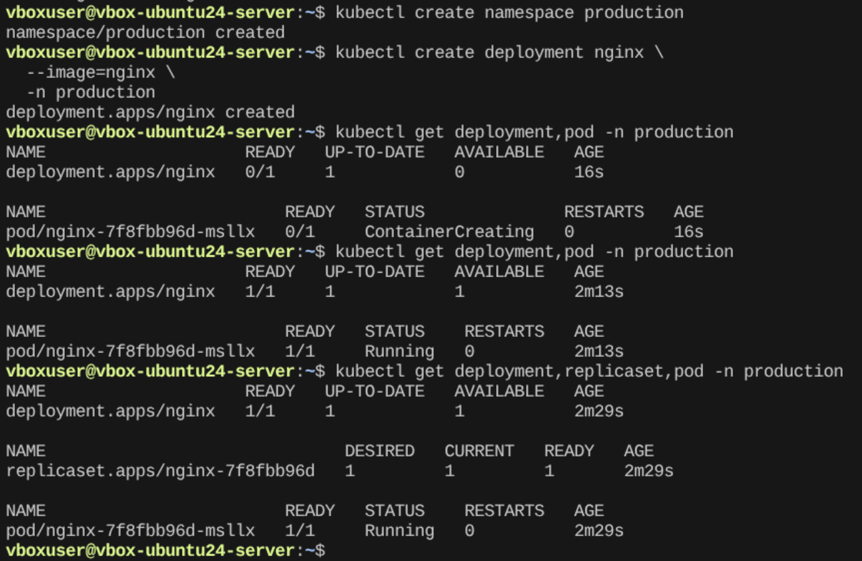The width and height of the screenshot is (862, 561).
Task: Click the first AVAILABLE column header
Action: click(499, 152)
